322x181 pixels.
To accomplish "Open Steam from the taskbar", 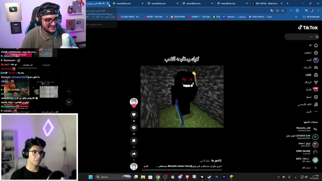I will click(209, 177).
